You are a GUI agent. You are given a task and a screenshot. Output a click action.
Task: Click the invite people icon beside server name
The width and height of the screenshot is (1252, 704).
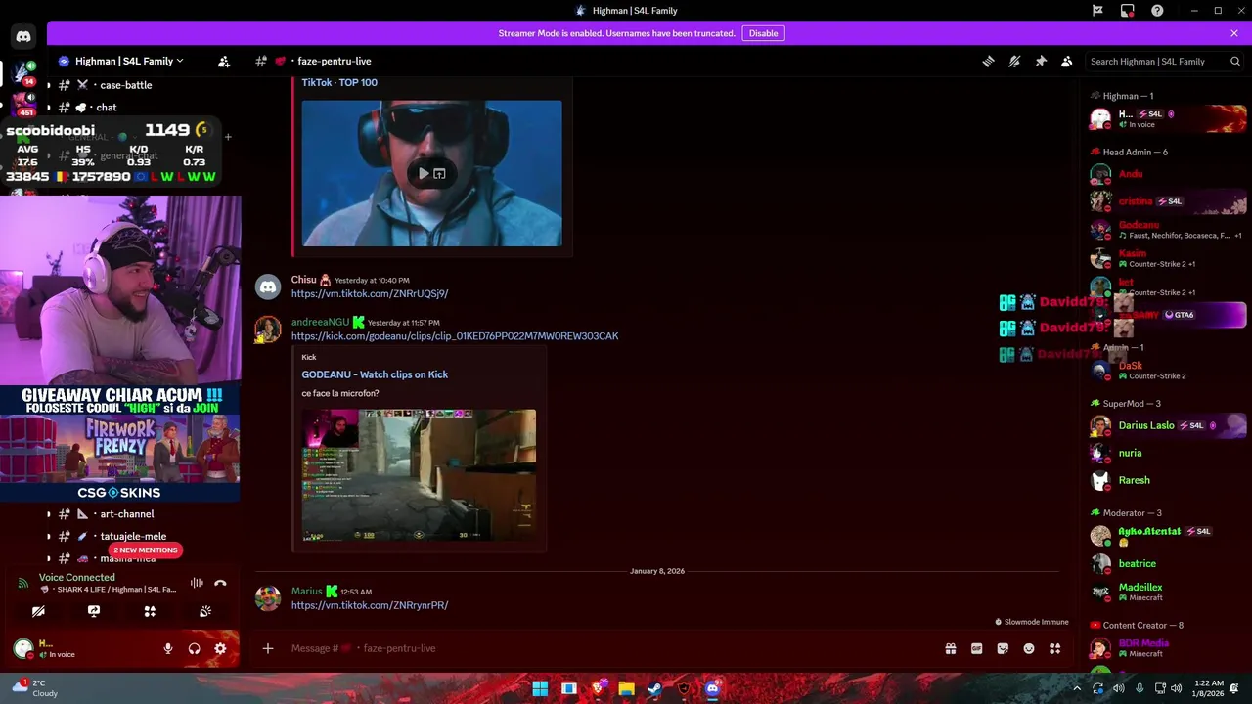click(x=224, y=61)
